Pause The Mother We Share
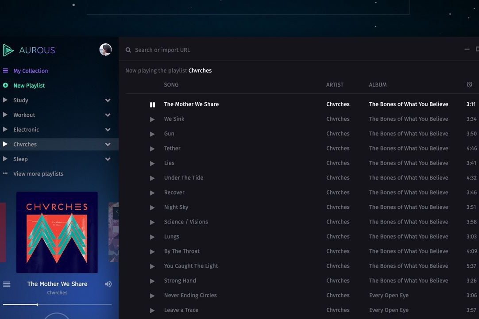Image resolution: width=479 pixels, height=319 pixels. (x=152, y=104)
